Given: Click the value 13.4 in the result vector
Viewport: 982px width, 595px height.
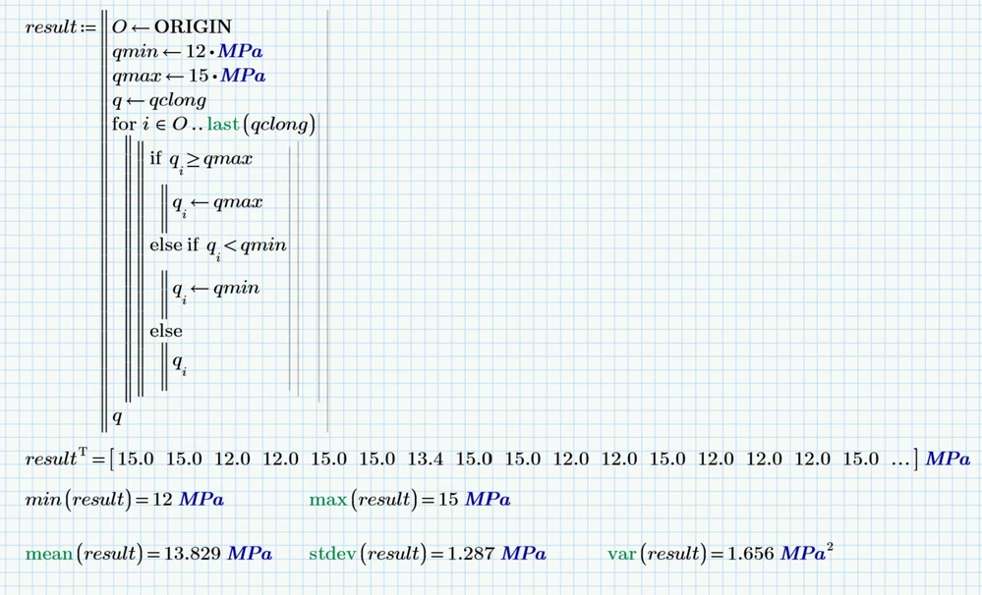Looking at the screenshot, I should coord(426,460).
